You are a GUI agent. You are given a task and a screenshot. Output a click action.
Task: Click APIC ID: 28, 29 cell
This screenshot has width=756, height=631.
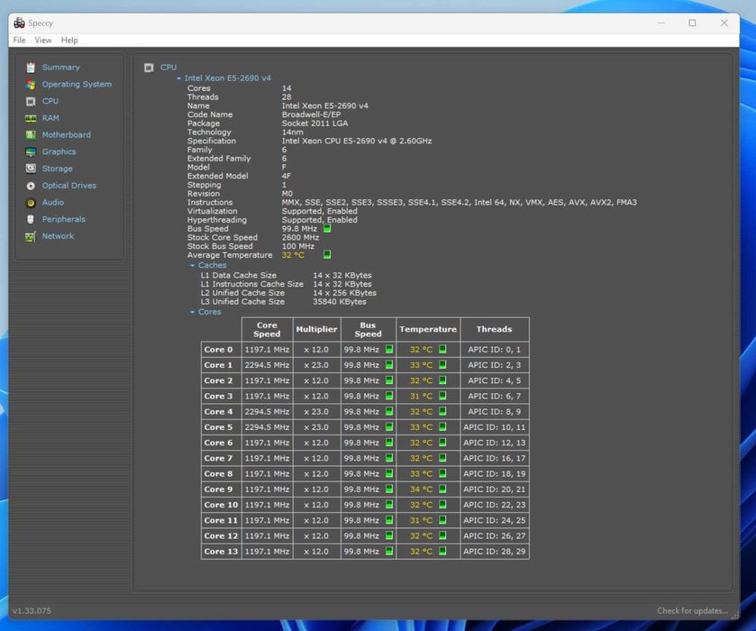pos(494,552)
